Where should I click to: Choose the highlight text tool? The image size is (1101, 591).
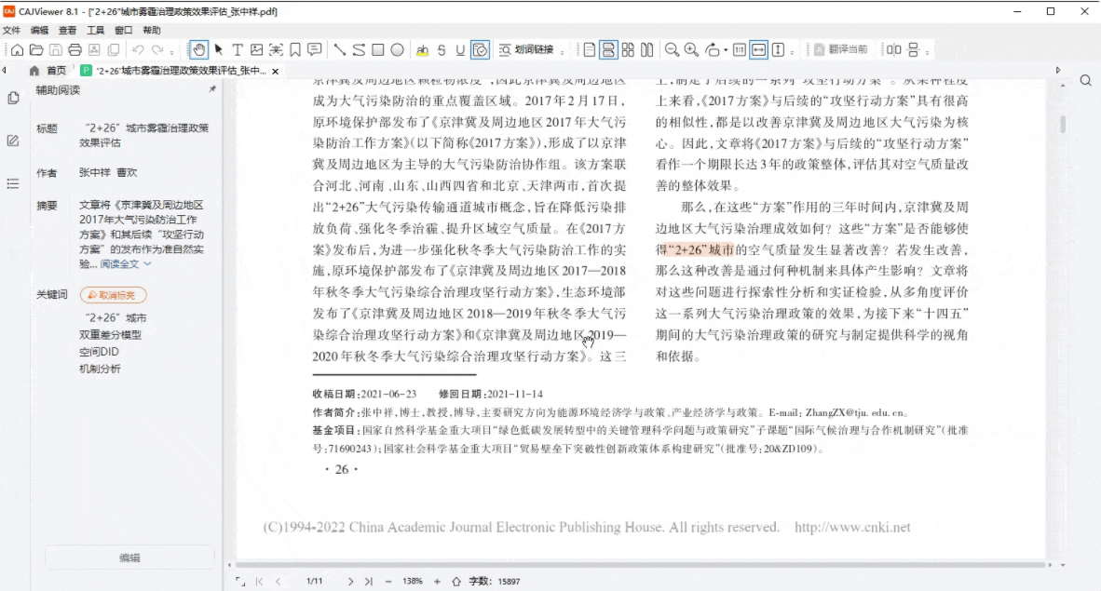[423, 48]
